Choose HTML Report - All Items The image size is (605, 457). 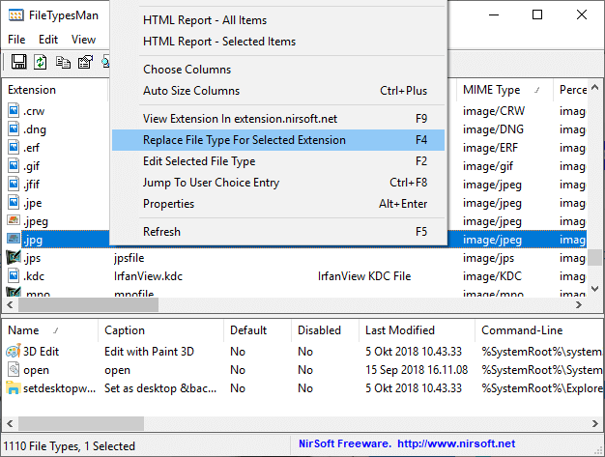[278, 20]
